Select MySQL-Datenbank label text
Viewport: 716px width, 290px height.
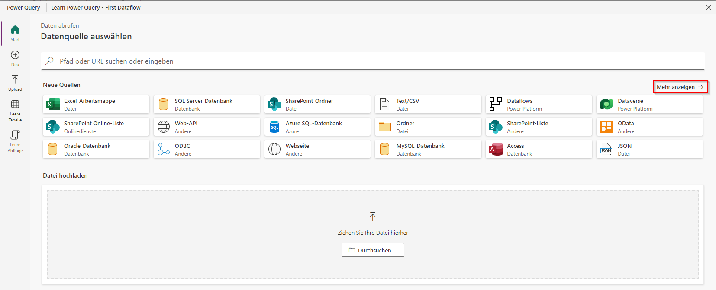click(420, 146)
